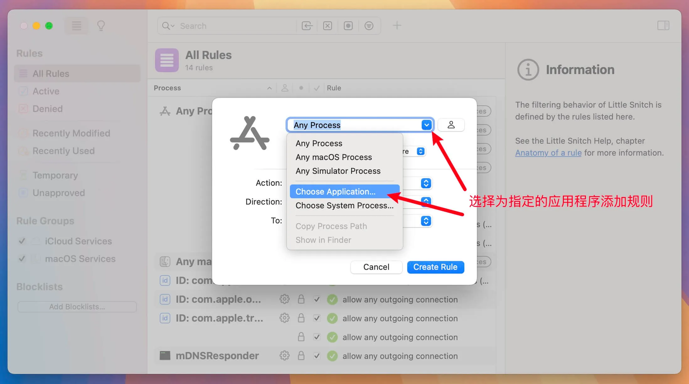Toggle the right sidebar panel icon
Viewport: 689px width, 384px height.
663,26
